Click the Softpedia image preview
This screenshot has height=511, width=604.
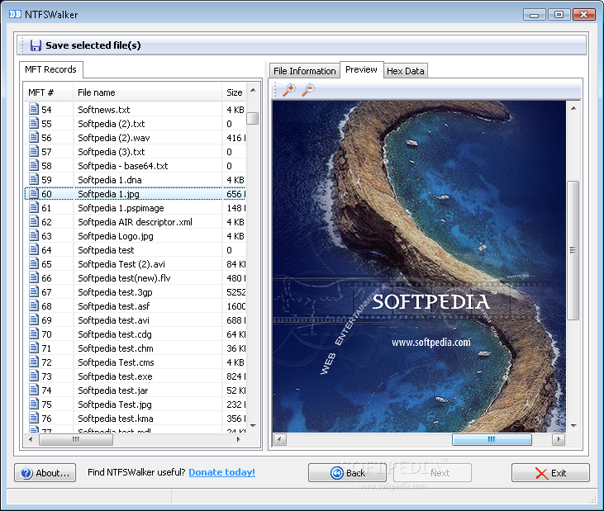coord(419,267)
